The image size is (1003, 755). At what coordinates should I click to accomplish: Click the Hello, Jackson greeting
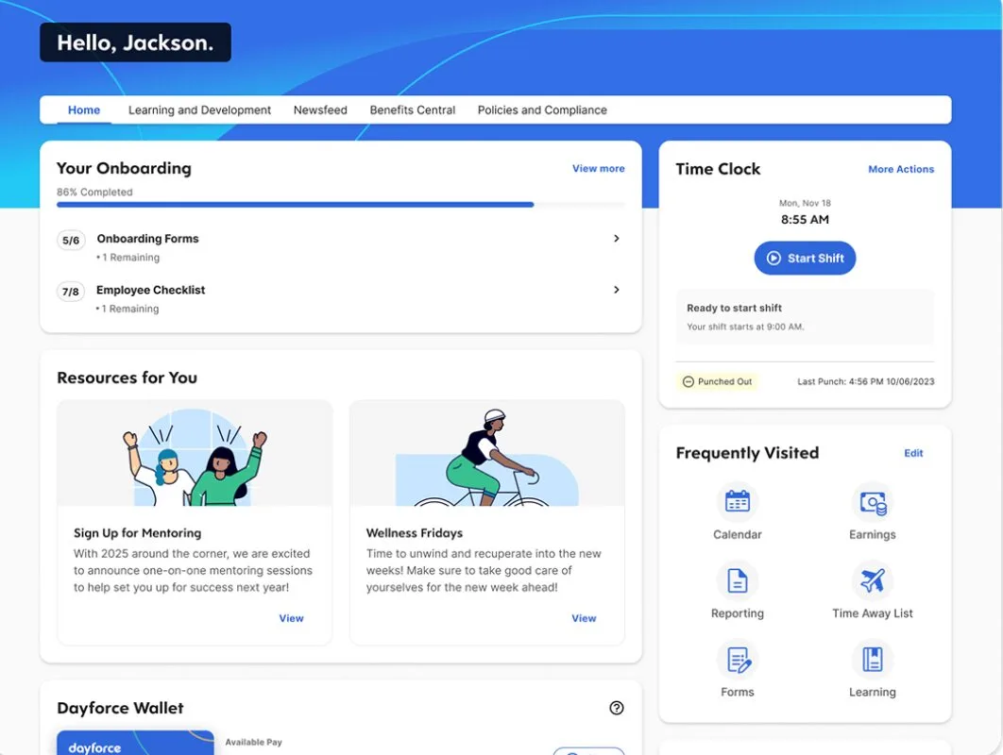135,42
